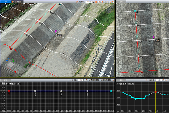Increase vertical scale stepper in 3D view

[x=91, y=1]
